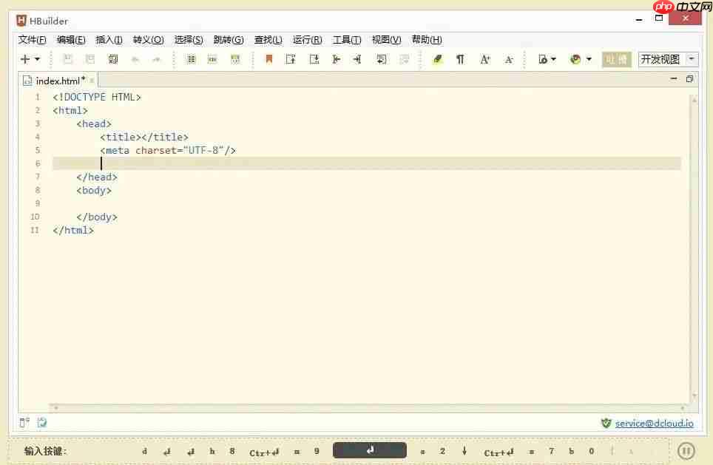Viewport: 713px width, 465px height.
Task: Click the vertical editor scrollbar
Action: pos(694,248)
